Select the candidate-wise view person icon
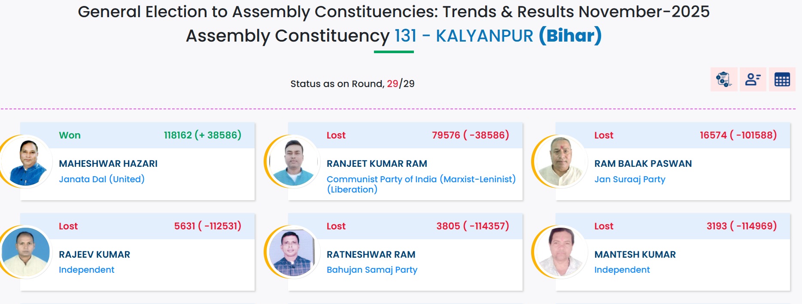 coord(753,79)
